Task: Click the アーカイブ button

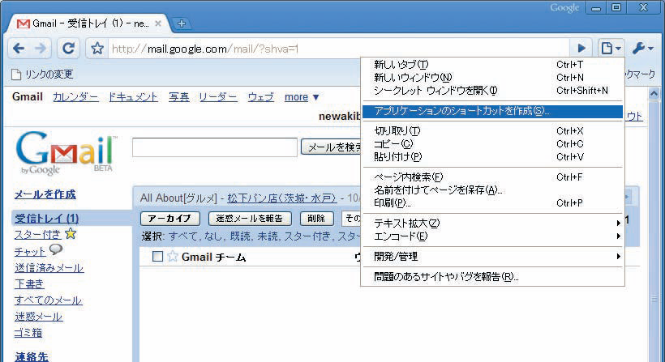Action: click(x=169, y=219)
